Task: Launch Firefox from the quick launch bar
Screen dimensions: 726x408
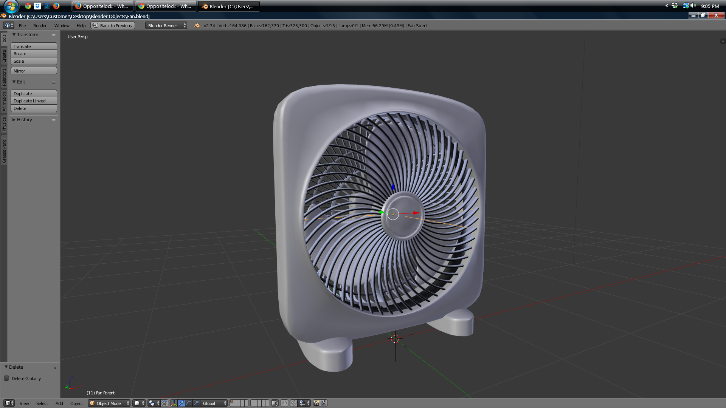Action: [56, 6]
